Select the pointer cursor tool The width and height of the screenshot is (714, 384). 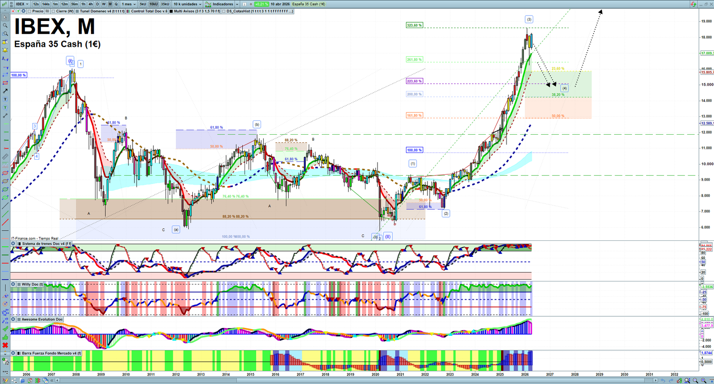click(x=5, y=17)
